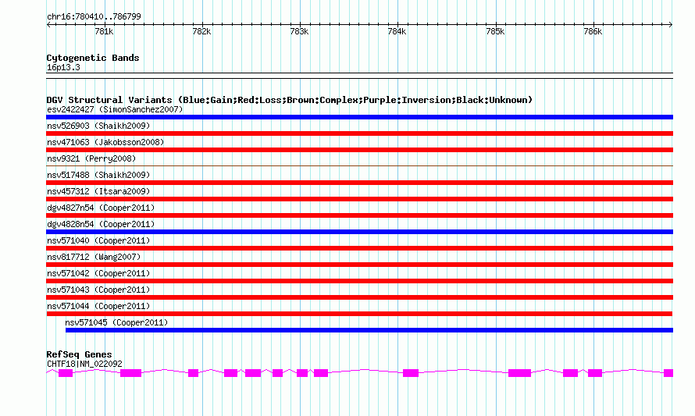The image size is (695, 416).
Task: Select the red bar under nsv571040
Action: click(359, 248)
